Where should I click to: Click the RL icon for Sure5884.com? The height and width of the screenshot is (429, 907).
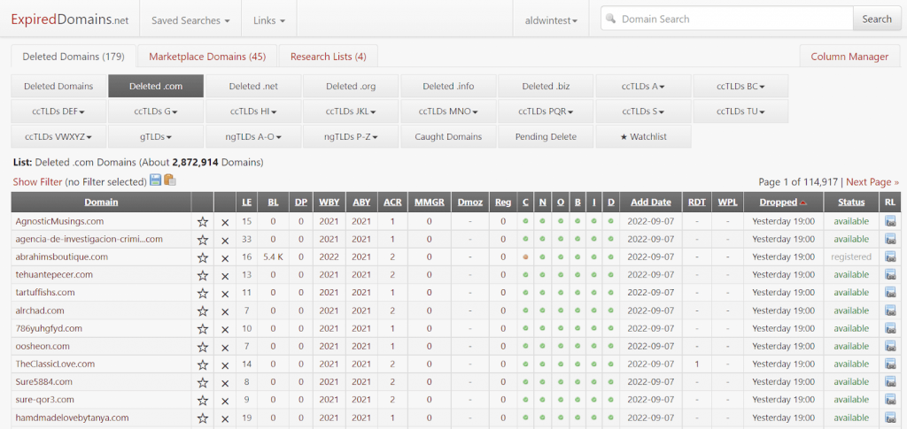pyautogui.click(x=890, y=382)
